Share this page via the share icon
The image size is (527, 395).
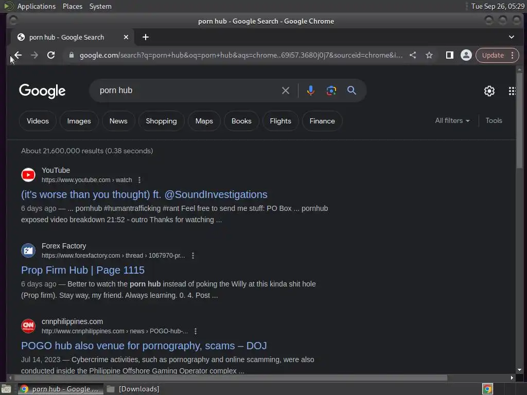413,55
